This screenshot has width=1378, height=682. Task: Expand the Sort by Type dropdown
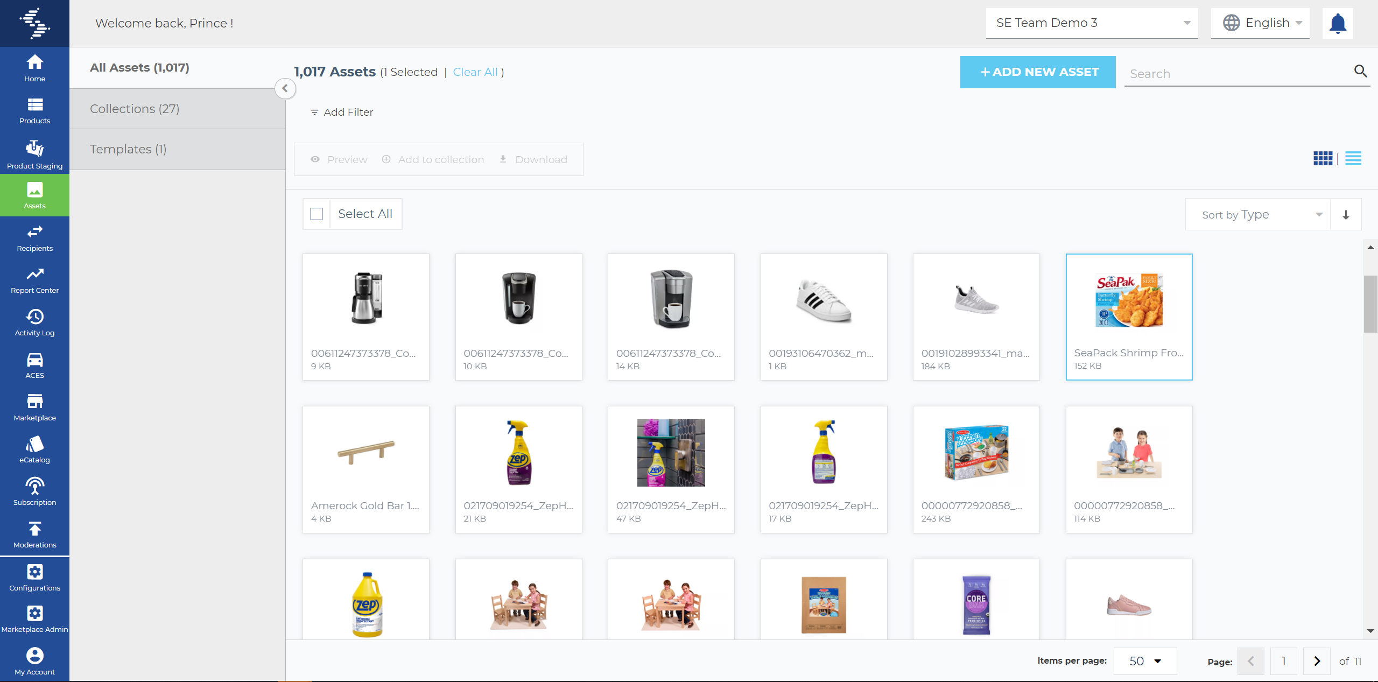tap(1258, 215)
